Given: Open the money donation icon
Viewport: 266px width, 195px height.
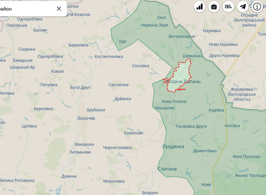Looking at the screenshot, I should point(228,6).
